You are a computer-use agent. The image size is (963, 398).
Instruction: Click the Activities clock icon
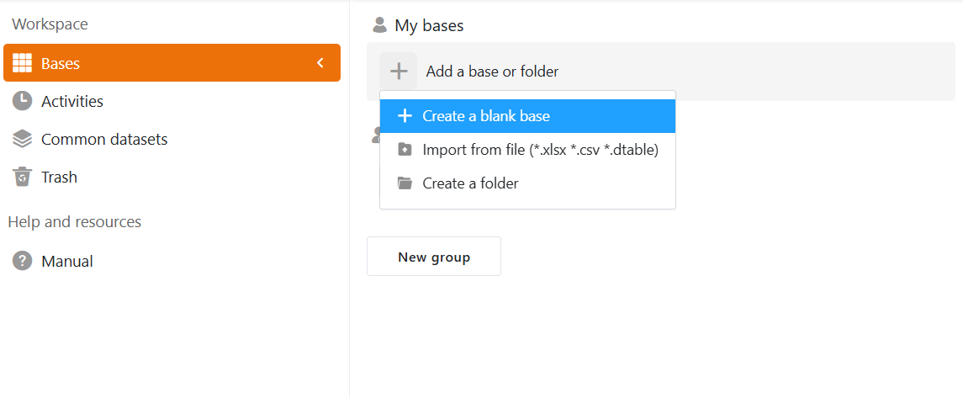(23, 101)
